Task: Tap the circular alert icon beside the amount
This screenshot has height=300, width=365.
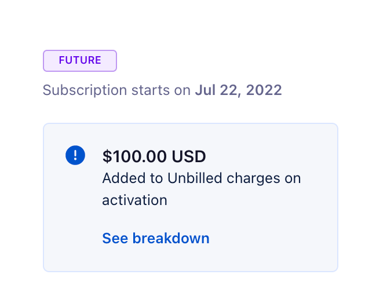Action: [75, 155]
